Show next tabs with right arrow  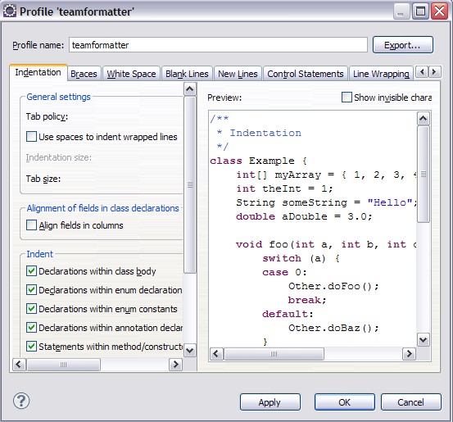point(434,71)
